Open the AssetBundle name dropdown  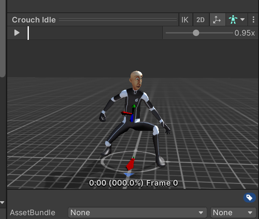137,213
